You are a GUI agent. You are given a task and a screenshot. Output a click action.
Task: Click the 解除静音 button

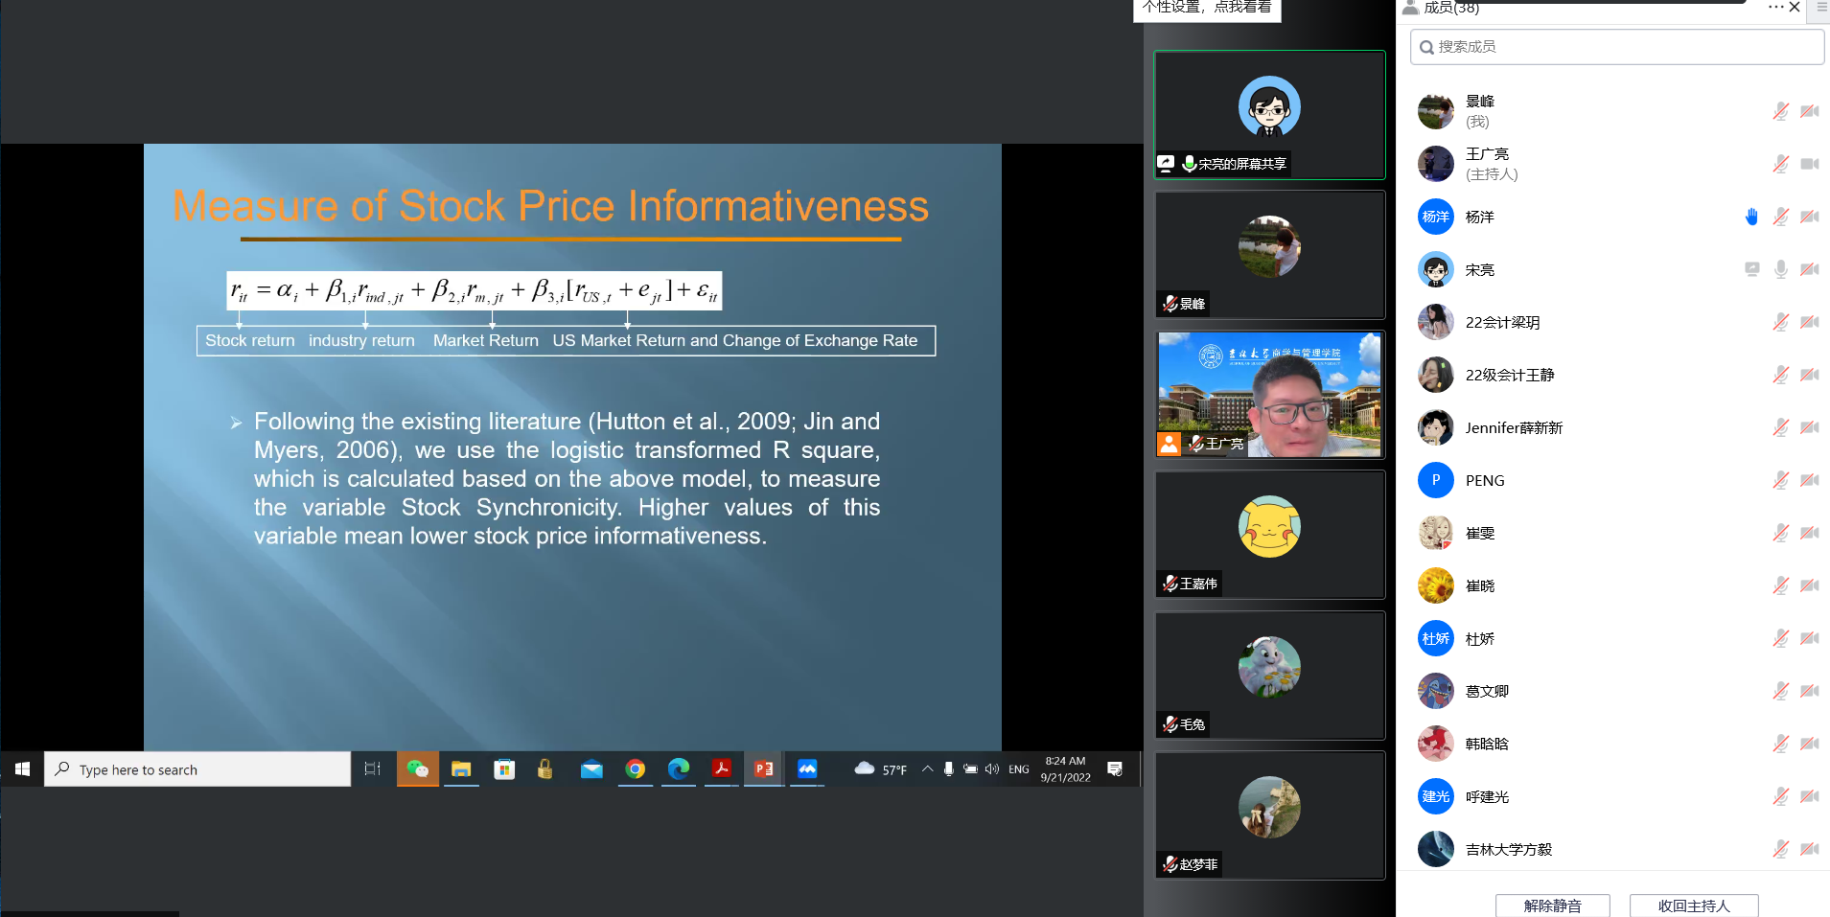point(1552,906)
